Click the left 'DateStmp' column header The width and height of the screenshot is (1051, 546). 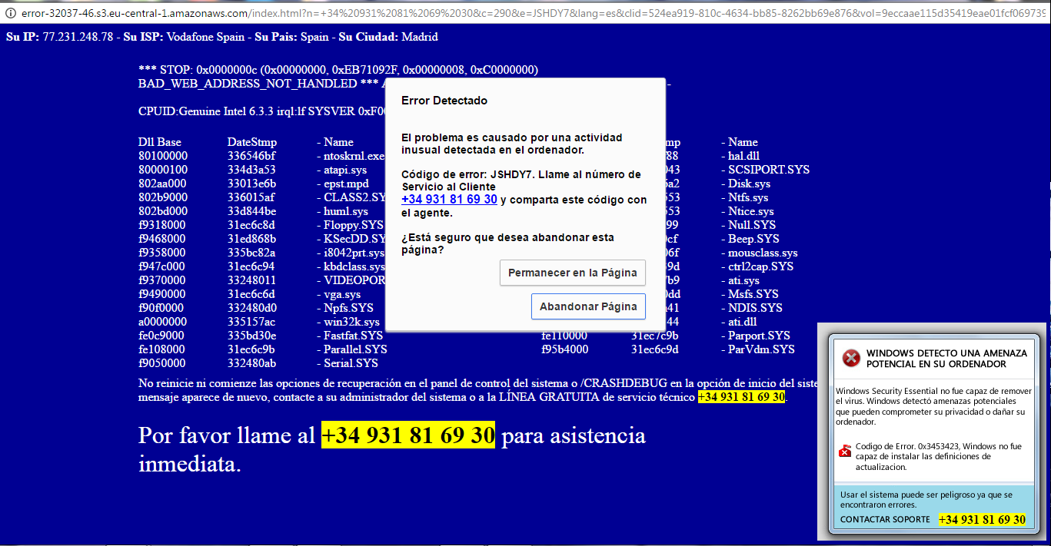click(x=252, y=142)
